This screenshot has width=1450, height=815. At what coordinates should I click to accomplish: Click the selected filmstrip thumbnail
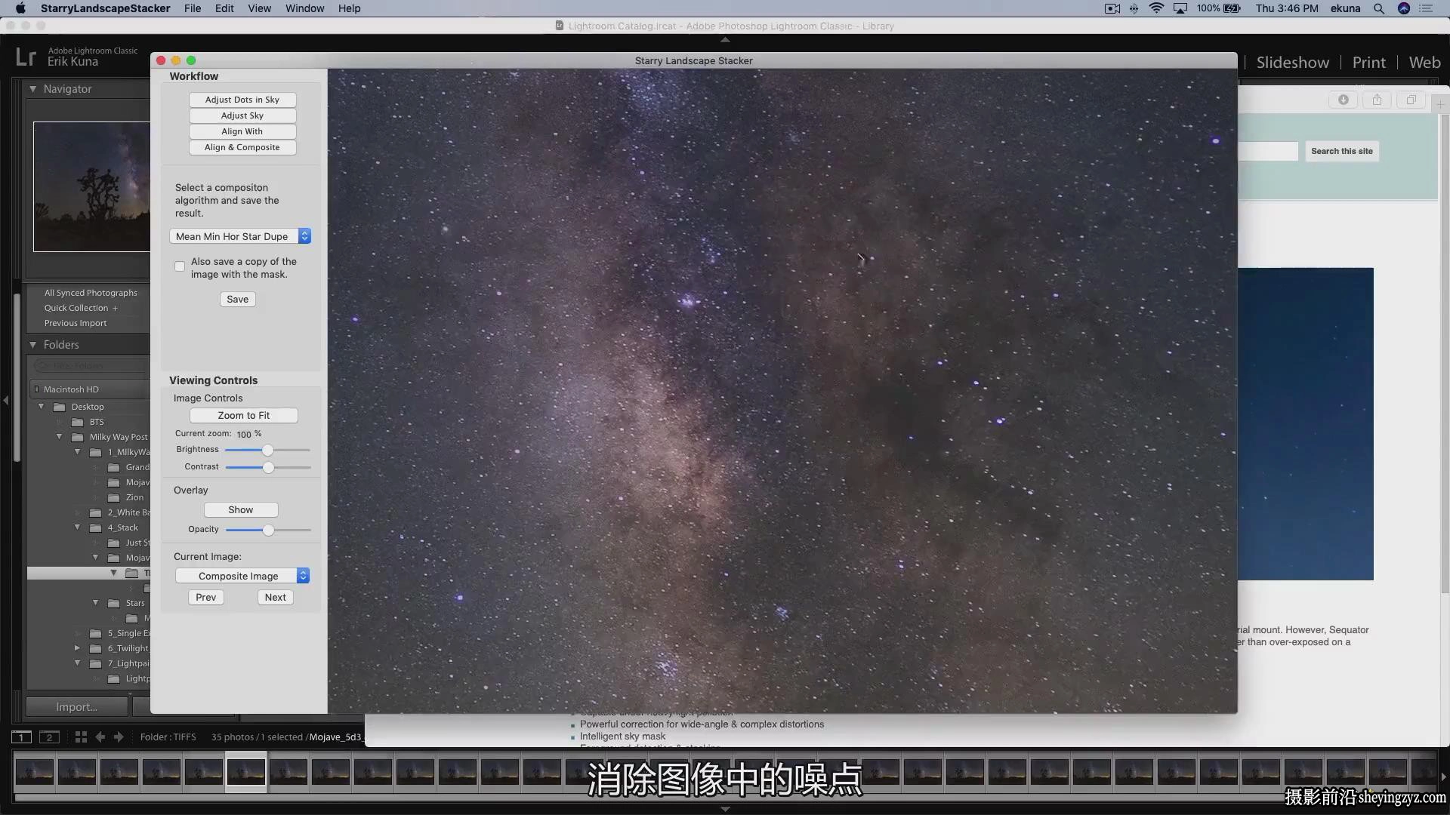coord(246,772)
